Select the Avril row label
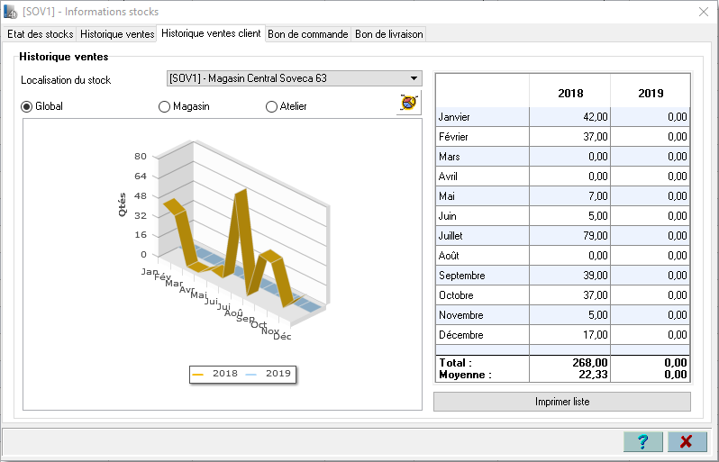Image resolution: width=719 pixels, height=462 pixels. (x=448, y=177)
